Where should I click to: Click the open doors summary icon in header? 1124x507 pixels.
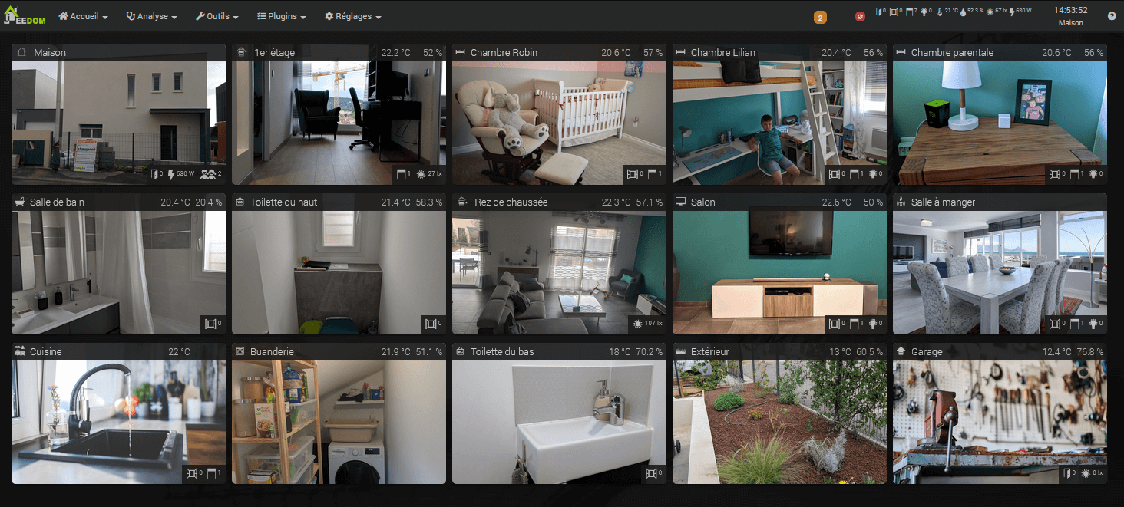tap(881, 12)
